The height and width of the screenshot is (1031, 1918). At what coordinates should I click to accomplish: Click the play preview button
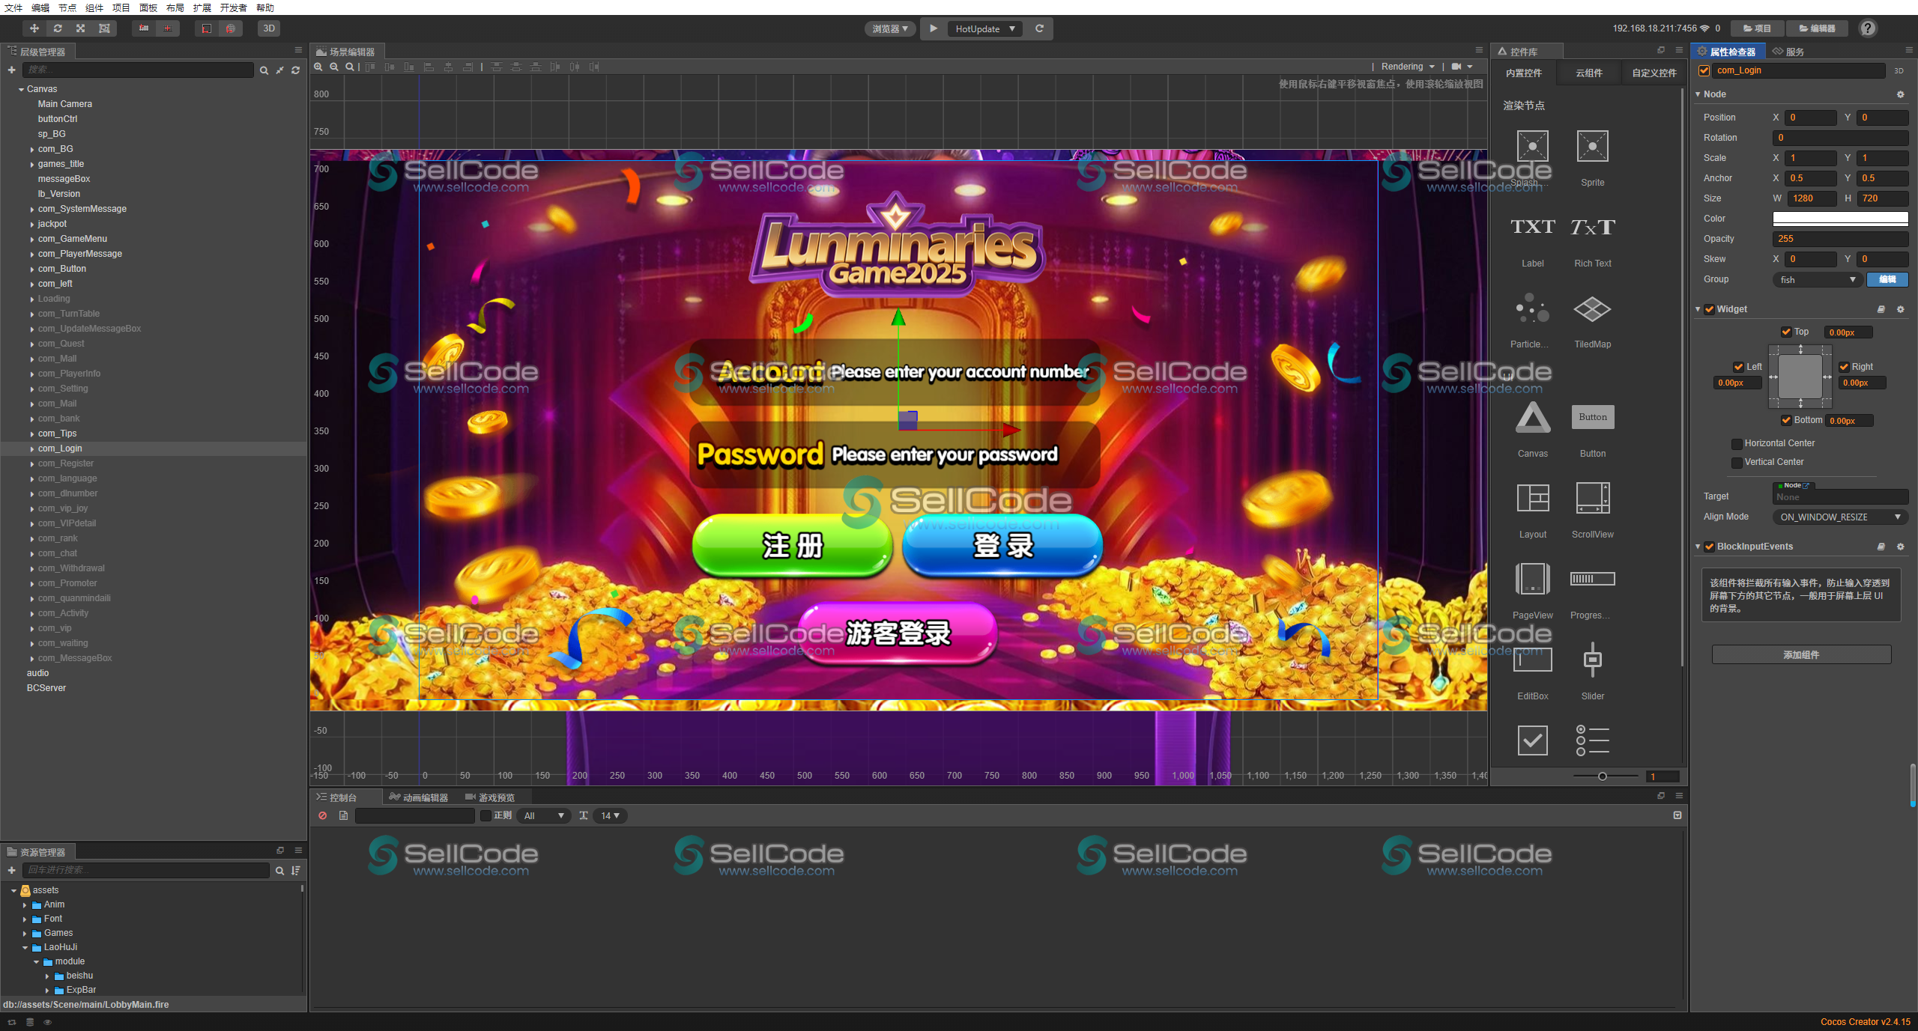tap(933, 28)
